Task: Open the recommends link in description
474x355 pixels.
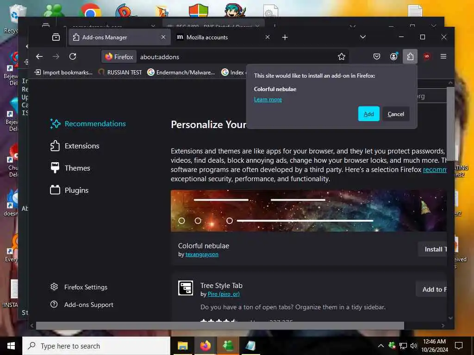Action: (435, 170)
